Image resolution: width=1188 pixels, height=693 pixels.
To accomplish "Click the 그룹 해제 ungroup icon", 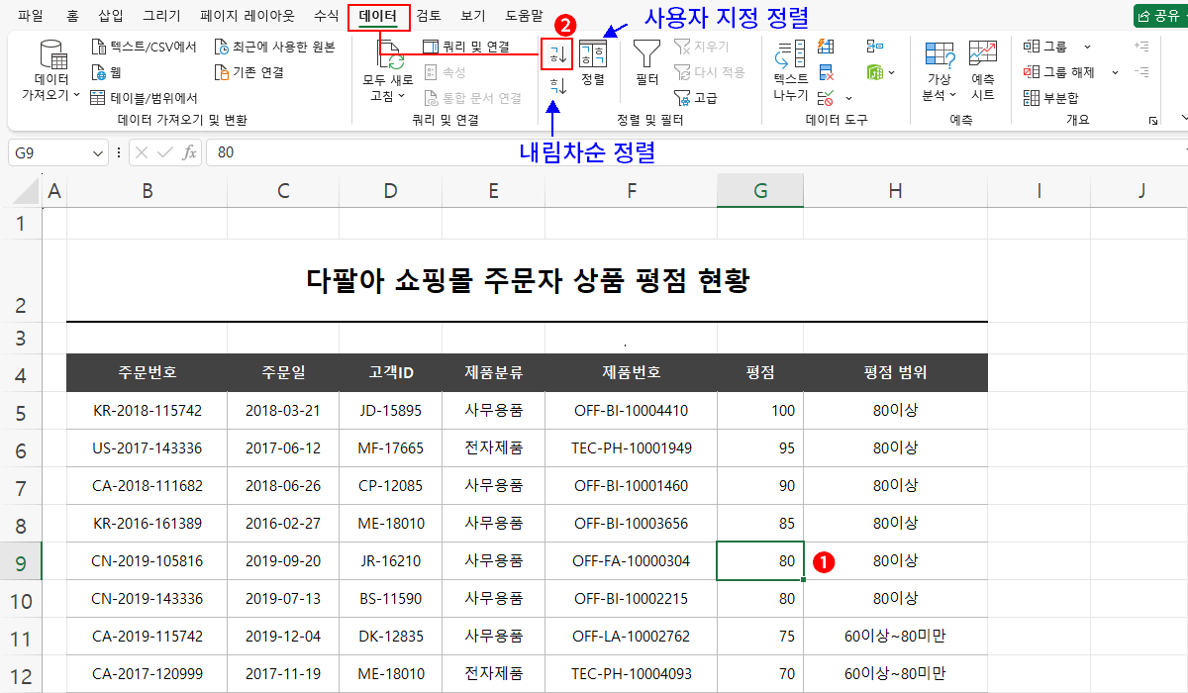I will tap(1032, 72).
